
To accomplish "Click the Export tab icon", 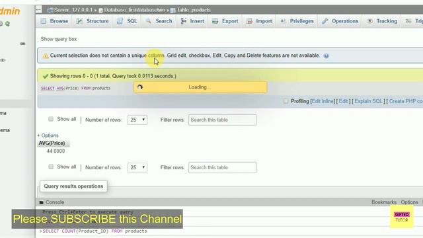I will (x=215, y=21).
